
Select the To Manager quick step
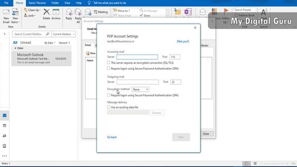[x=148, y=11]
